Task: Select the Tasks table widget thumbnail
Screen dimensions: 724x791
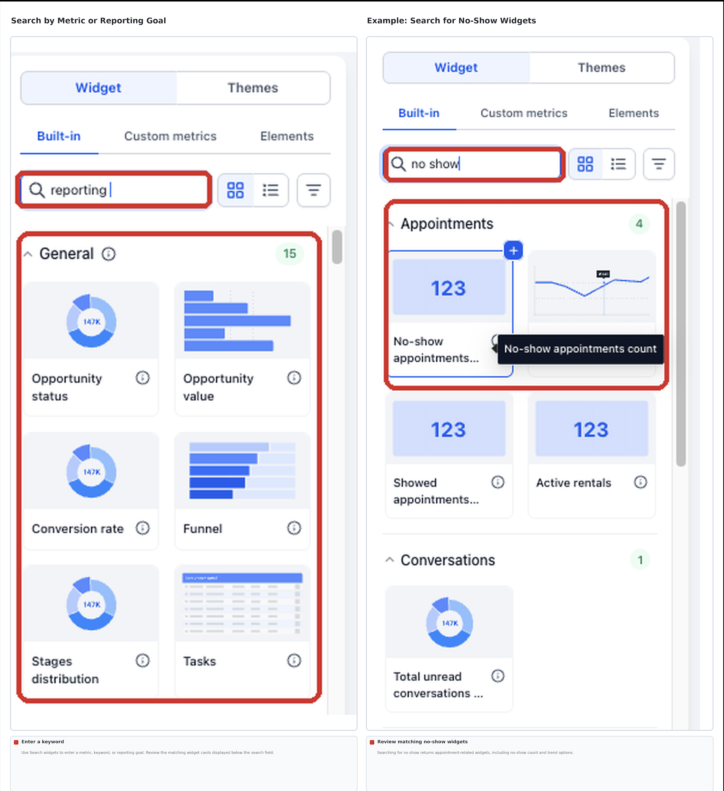Action: click(x=242, y=604)
